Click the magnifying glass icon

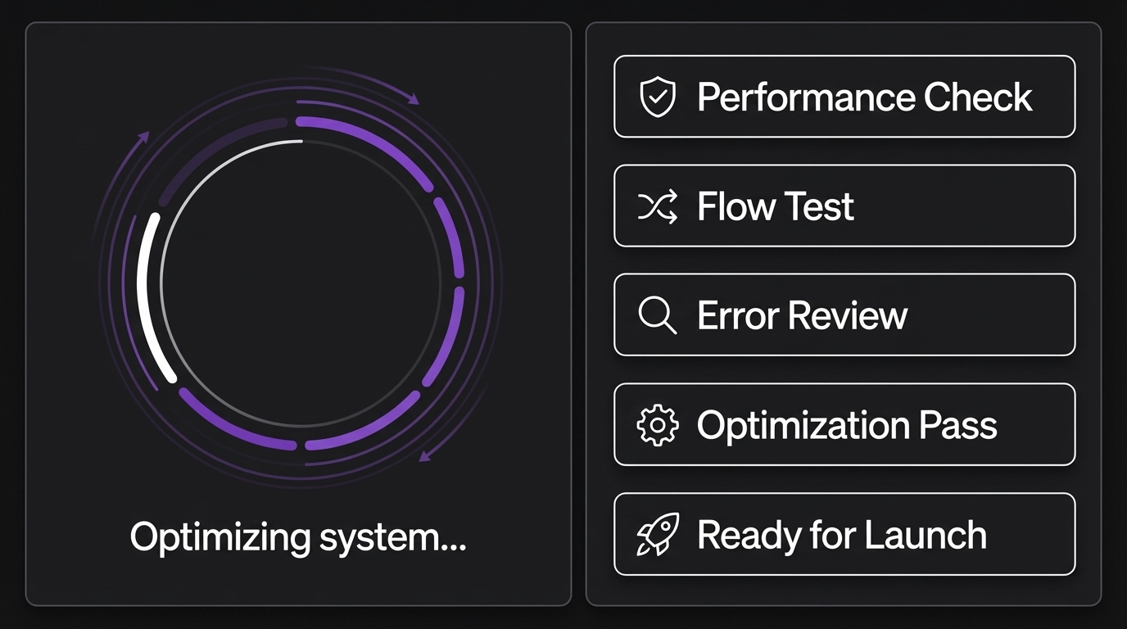(x=657, y=315)
